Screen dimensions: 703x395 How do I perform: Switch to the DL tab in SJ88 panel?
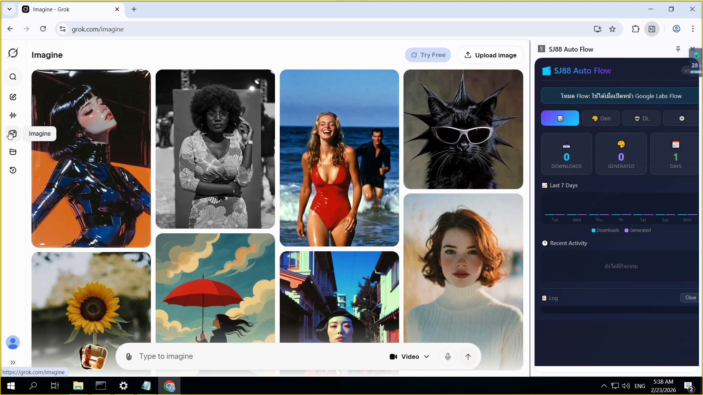pos(641,118)
